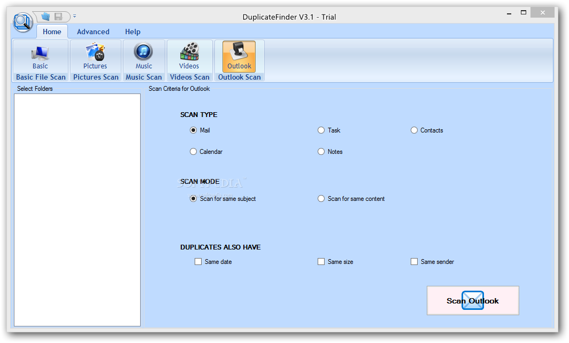Start the scan with Scan Outlook button
The height and width of the screenshot is (343, 569).
[x=473, y=301]
